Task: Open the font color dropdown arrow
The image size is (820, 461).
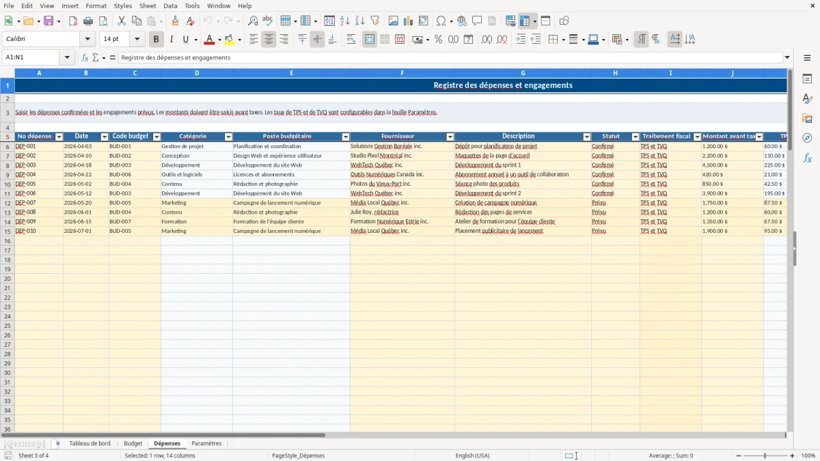Action: click(x=219, y=40)
